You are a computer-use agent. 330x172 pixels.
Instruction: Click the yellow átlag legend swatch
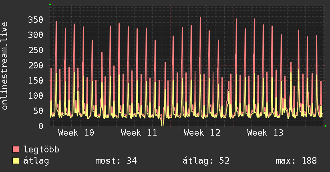point(16,161)
